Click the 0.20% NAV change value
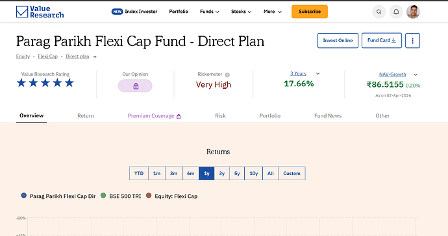The image size is (448, 236). coord(412,86)
